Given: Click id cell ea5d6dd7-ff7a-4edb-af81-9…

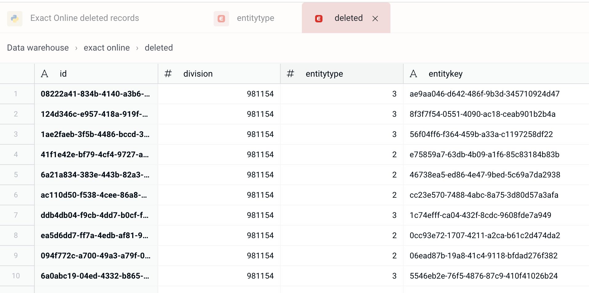Looking at the screenshot, I should [96, 235].
